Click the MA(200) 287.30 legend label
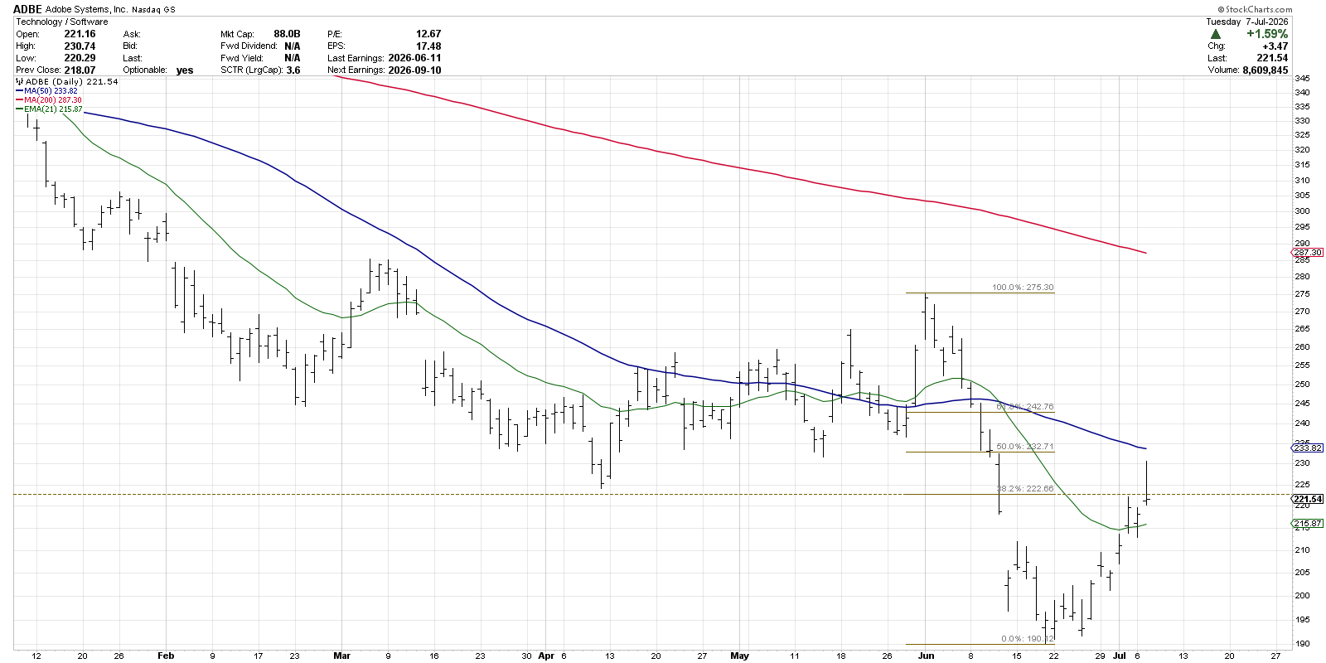Screen dimensions: 1326x663 [x=52, y=100]
